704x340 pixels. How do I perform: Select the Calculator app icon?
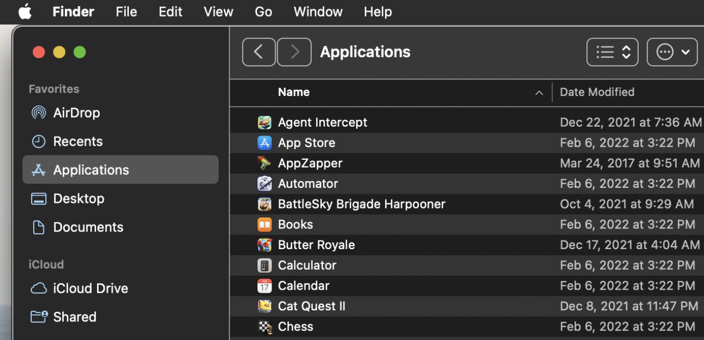(265, 265)
